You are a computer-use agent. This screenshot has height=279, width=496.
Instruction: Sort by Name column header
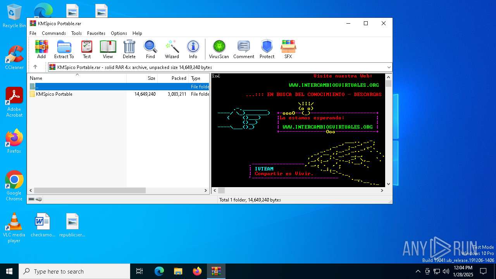tap(77, 78)
